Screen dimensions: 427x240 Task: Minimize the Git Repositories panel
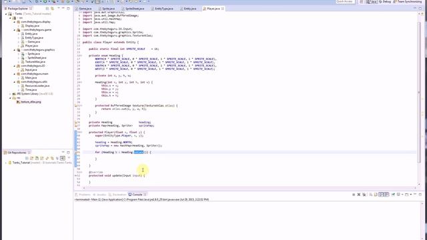(63, 153)
